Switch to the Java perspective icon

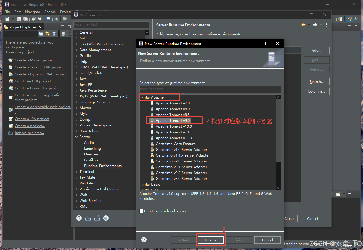[356, 19]
